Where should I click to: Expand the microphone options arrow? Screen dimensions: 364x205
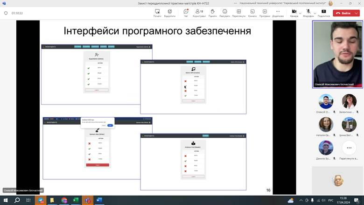[315, 13]
